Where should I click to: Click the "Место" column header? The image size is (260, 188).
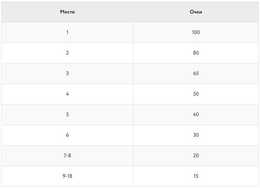point(67,12)
